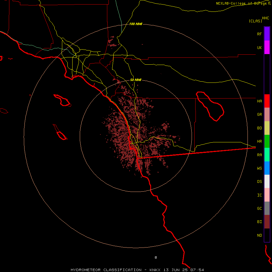272x272 pixels.
Task: Click the 07:54 timestamp
Action: point(197,270)
